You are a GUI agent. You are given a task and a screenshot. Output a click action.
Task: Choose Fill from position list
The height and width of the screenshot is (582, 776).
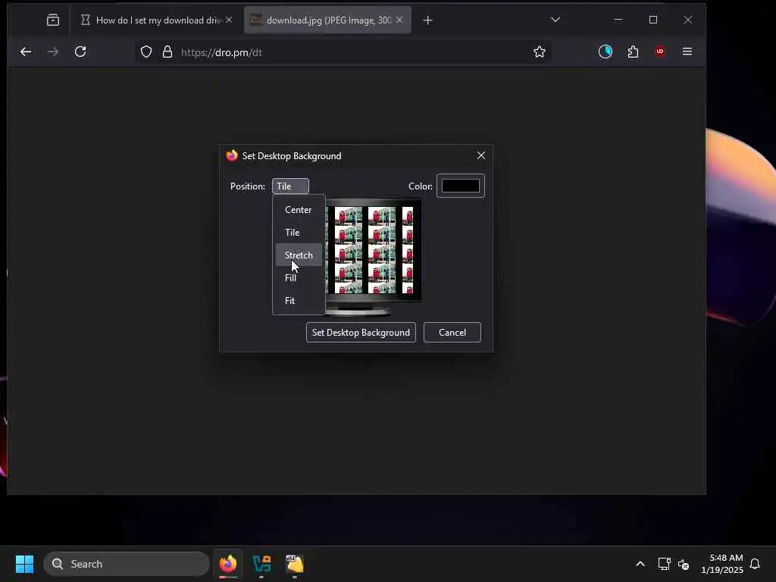[299, 277]
